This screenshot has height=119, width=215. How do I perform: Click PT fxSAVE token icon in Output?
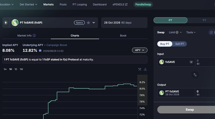[x=162, y=93]
